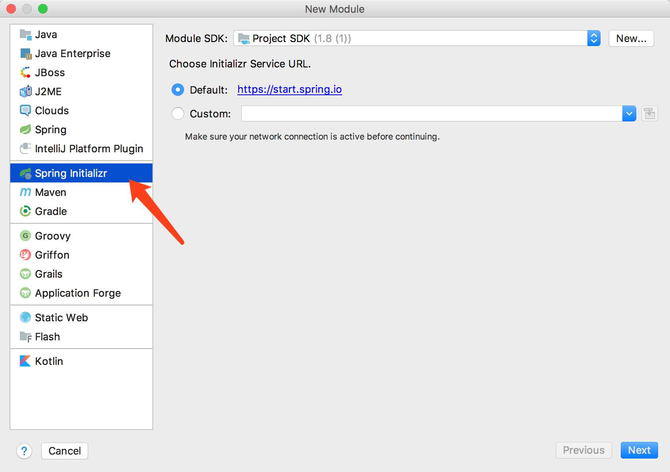Screen dimensions: 670x472
Task: Click the Next button
Action: click(x=639, y=450)
